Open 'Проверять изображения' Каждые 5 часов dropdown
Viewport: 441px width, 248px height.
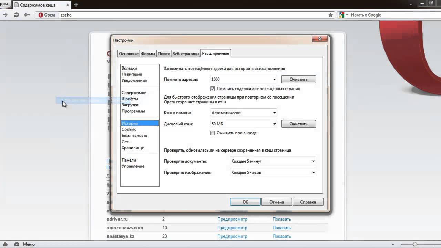pyautogui.click(x=273, y=172)
